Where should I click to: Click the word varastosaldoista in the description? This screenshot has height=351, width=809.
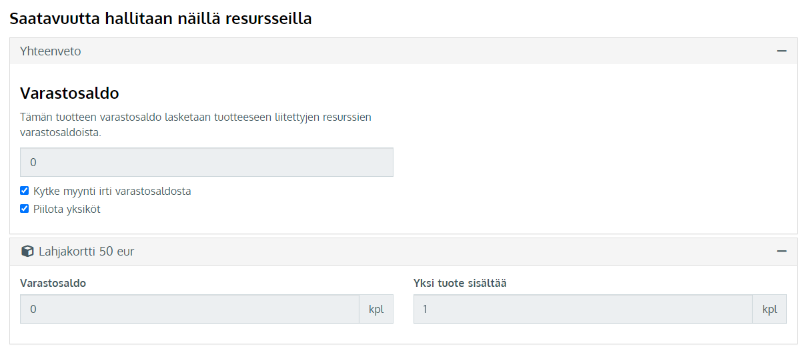[61, 132]
